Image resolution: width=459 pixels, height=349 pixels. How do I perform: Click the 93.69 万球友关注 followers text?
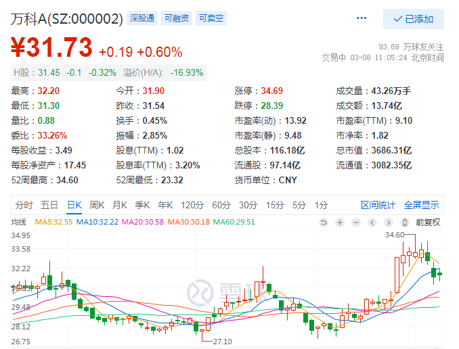[x=411, y=47]
